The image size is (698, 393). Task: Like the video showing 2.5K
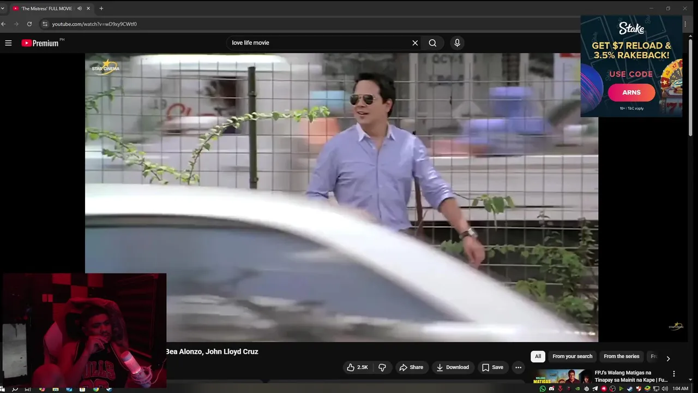[357, 367]
